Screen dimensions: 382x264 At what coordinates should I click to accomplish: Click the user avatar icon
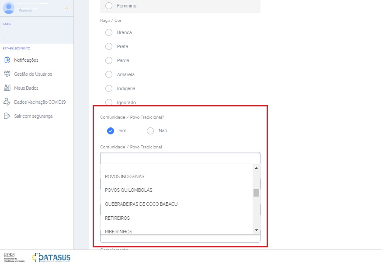(x=9, y=8)
